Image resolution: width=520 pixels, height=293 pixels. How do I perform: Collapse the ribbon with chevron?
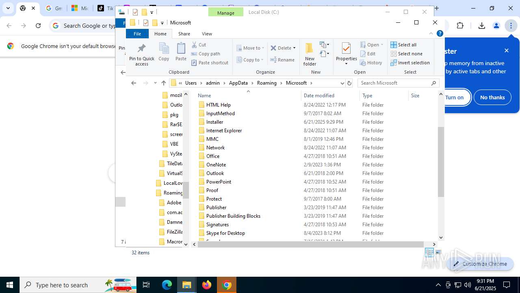pos(431,34)
